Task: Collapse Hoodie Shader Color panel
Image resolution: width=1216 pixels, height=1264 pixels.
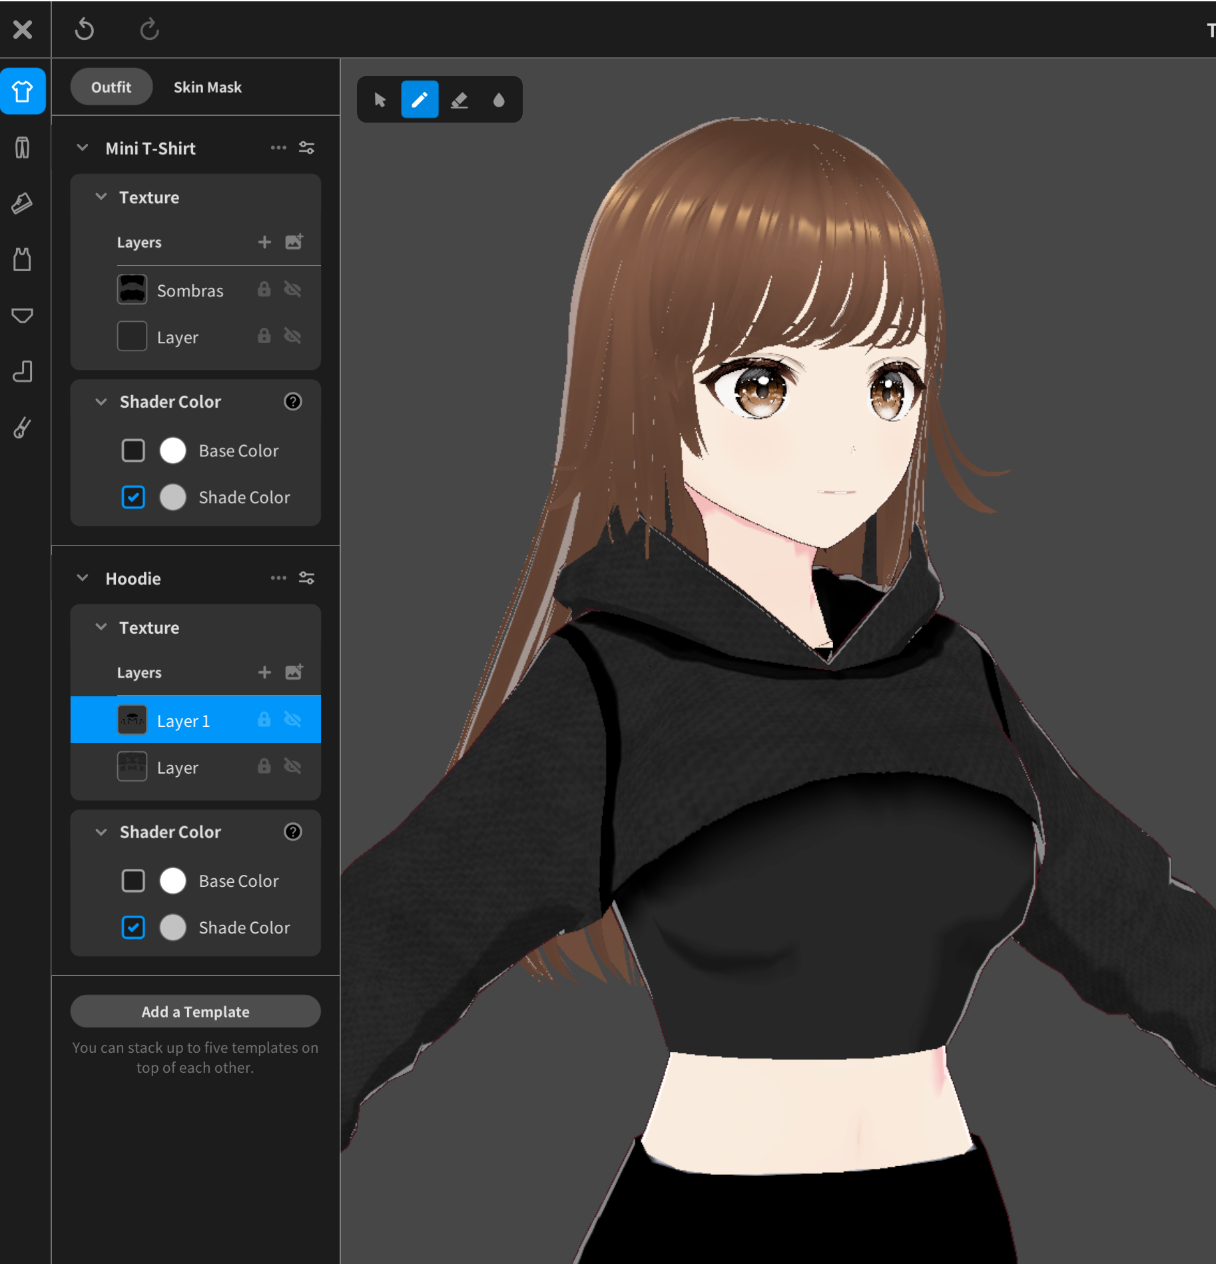Action: 101,832
